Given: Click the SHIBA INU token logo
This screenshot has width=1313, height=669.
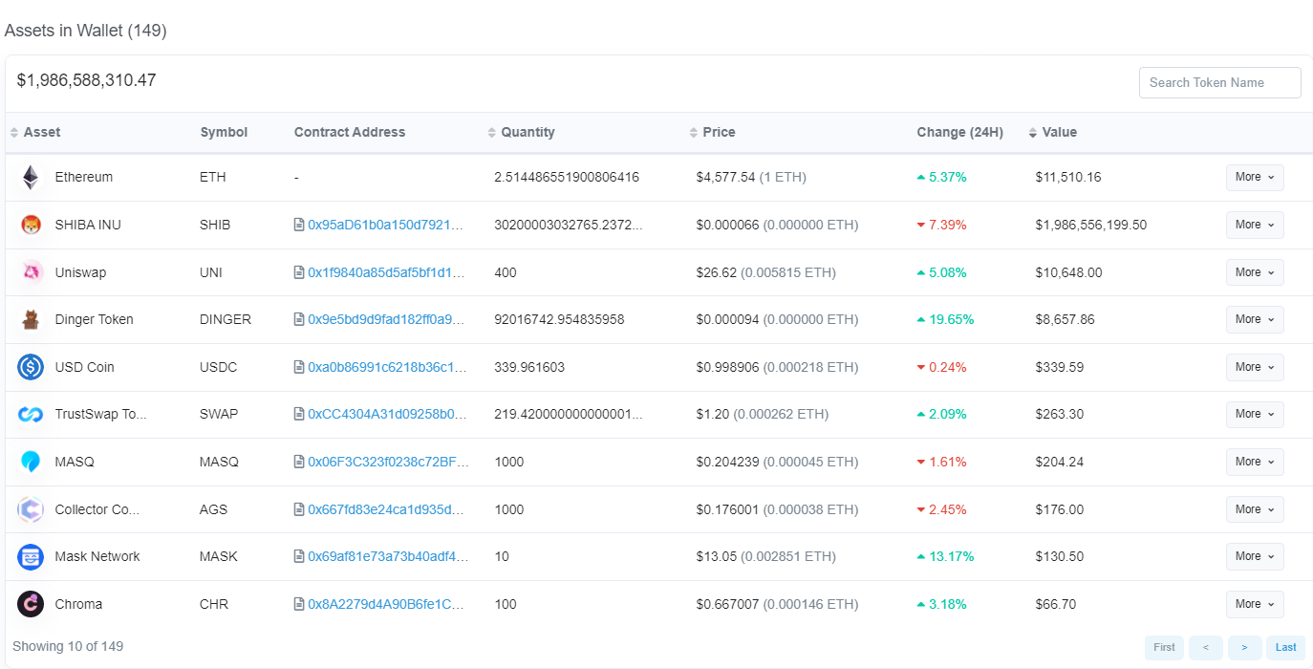Looking at the screenshot, I should coord(31,225).
